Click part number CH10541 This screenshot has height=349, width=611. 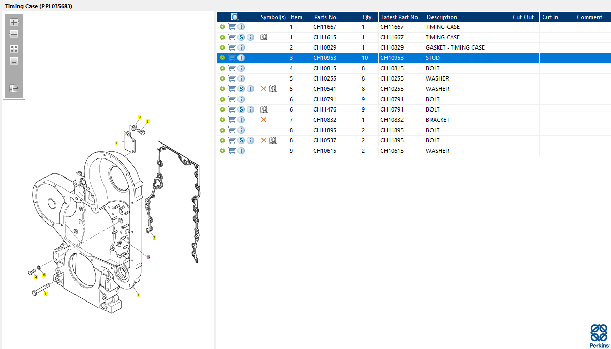324,89
